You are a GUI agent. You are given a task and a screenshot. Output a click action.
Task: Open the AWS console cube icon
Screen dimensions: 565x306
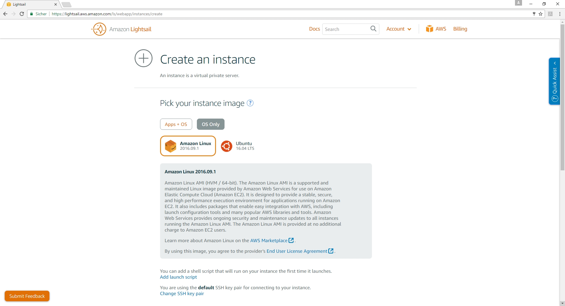click(x=429, y=29)
